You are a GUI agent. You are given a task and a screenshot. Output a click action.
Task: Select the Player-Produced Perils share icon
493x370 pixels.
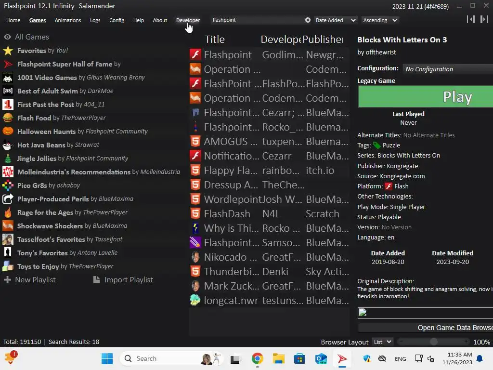tap(8, 199)
